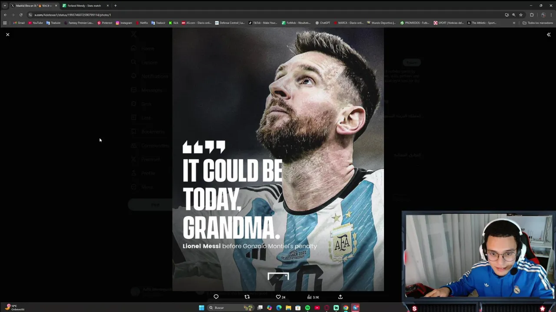Switch to Ferland Mendy Stats match tab
Screen dimensions: 556x312
pos(86,6)
